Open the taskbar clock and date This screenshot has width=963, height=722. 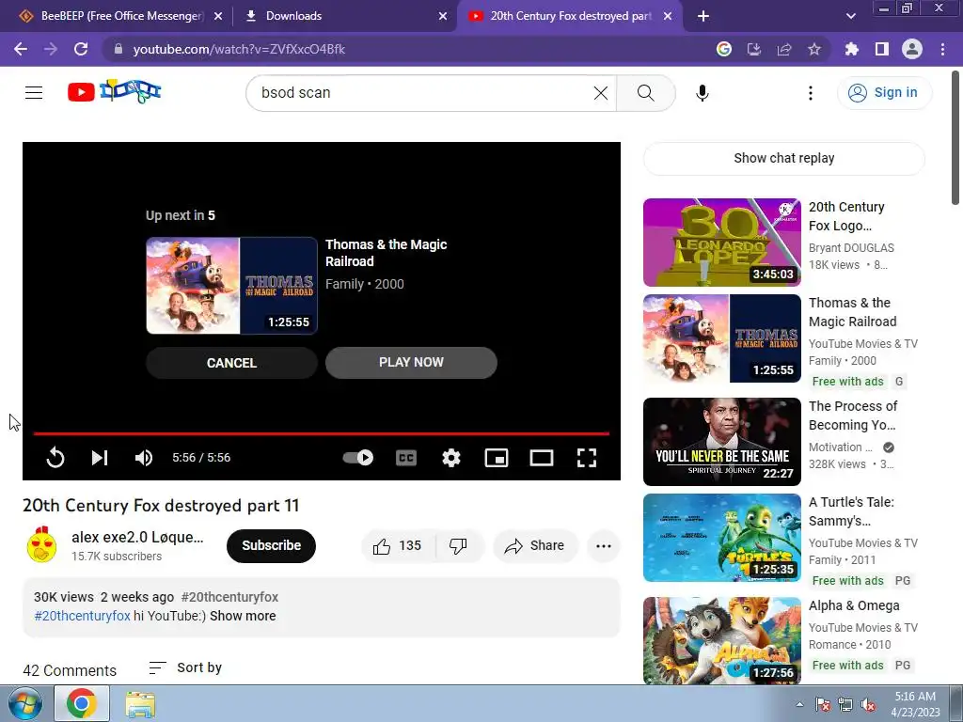[915, 704]
